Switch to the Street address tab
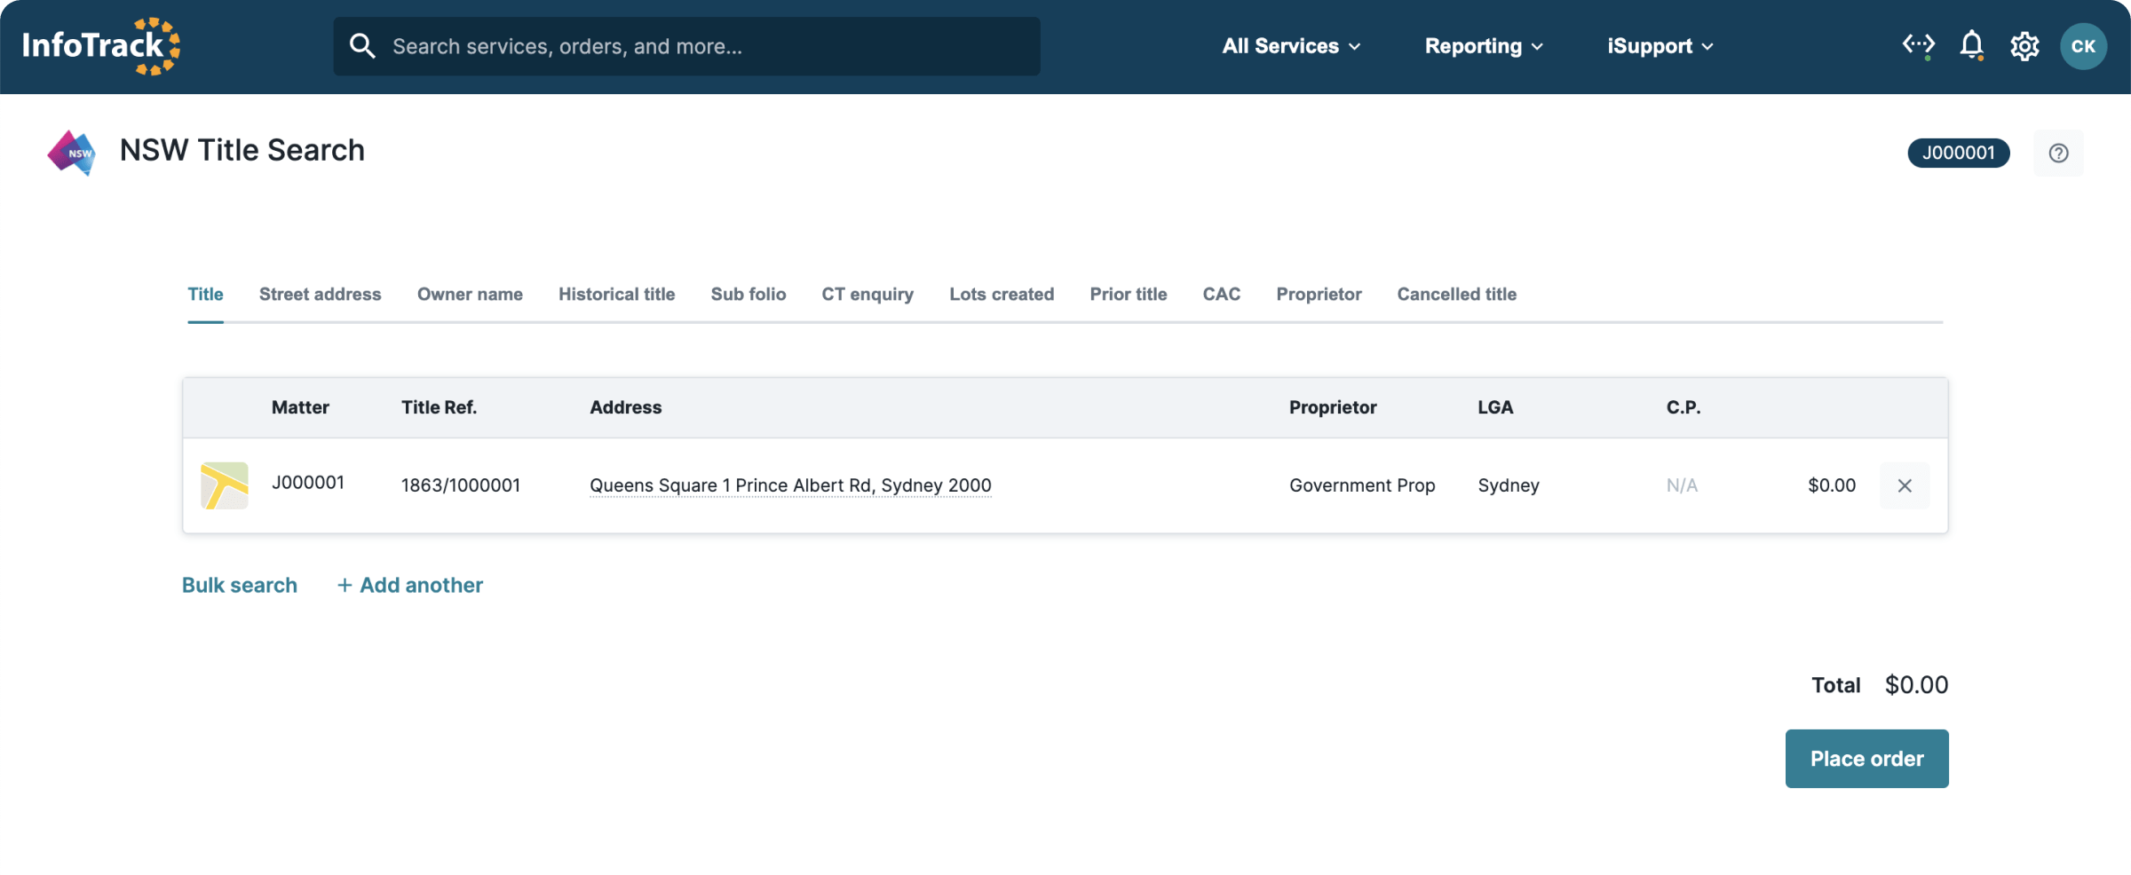The height and width of the screenshot is (875, 2131). tap(320, 294)
